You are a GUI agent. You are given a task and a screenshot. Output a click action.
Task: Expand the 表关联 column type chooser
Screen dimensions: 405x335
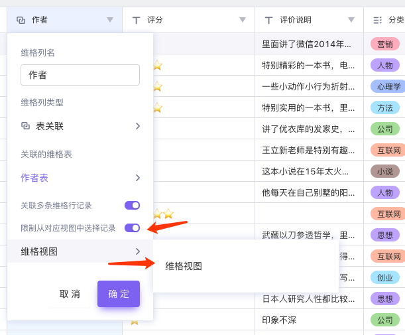coord(137,126)
